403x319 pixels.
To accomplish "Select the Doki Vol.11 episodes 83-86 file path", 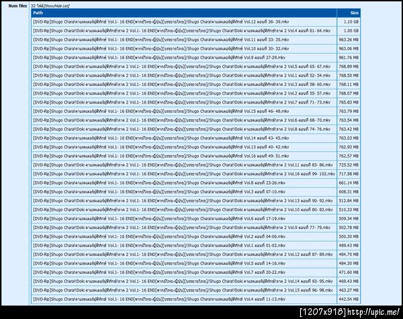I will (x=183, y=165).
